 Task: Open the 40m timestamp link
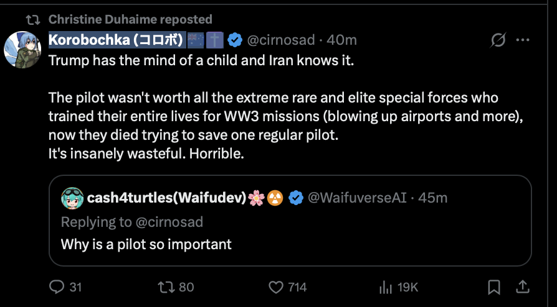pos(342,40)
